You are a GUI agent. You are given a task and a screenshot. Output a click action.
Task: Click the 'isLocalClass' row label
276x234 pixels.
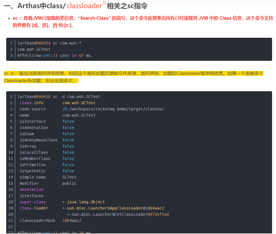[34, 152]
